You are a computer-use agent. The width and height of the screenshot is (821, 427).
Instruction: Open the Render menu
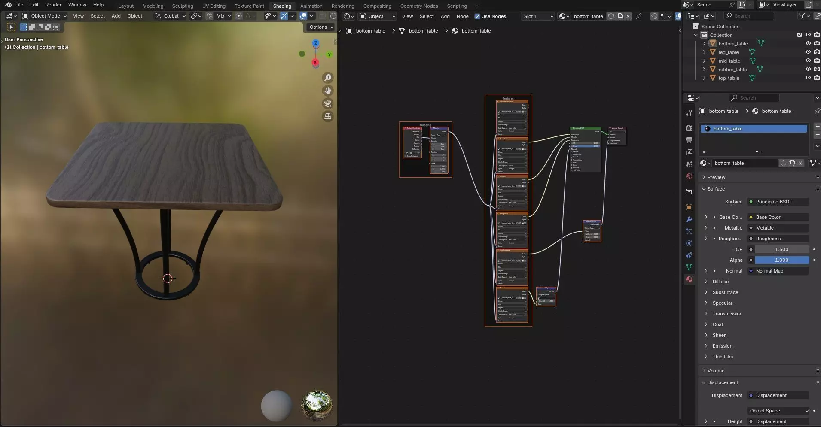pyautogui.click(x=53, y=5)
